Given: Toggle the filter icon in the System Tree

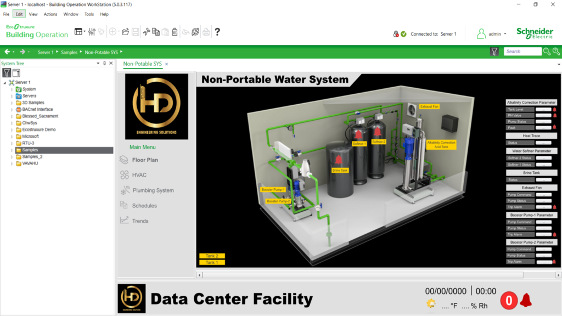Looking at the screenshot, I should point(7,73).
